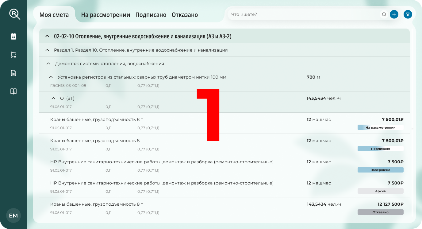The image size is (422, 229).
Task: Open the document page icon in sidebar
Action: coord(13,73)
